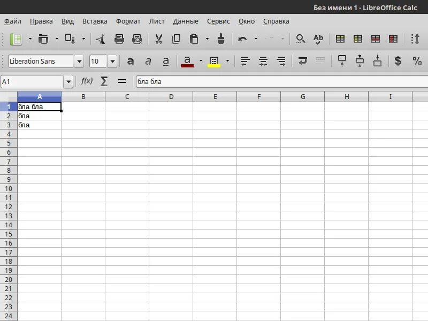The image size is (428, 321).
Task: Click the Save document icon
Action: click(x=70, y=39)
